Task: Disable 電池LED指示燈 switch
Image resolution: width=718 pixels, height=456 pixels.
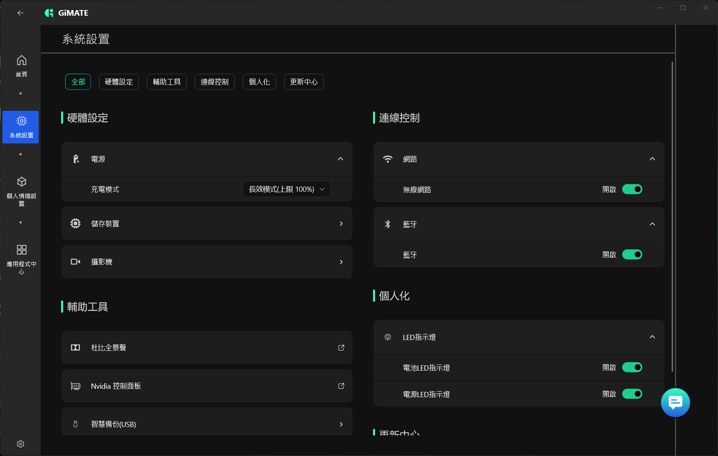Action: click(632, 367)
